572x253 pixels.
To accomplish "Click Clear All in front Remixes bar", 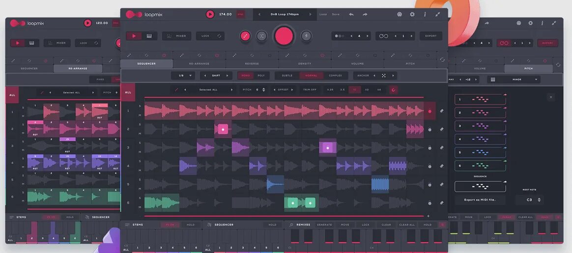I will coord(407,225).
